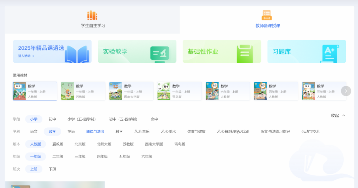Click the teacher lesson icon above 教师备课授课

[267, 15]
